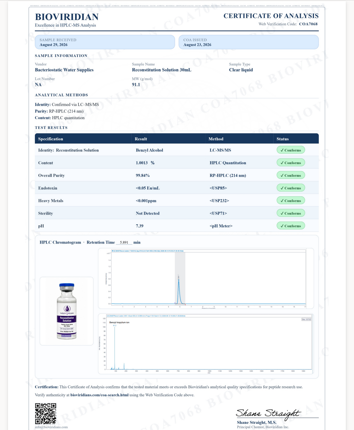The width and height of the screenshot is (354, 430).
Task: Click the Conforms badge in the Content row
Action: tap(291, 163)
